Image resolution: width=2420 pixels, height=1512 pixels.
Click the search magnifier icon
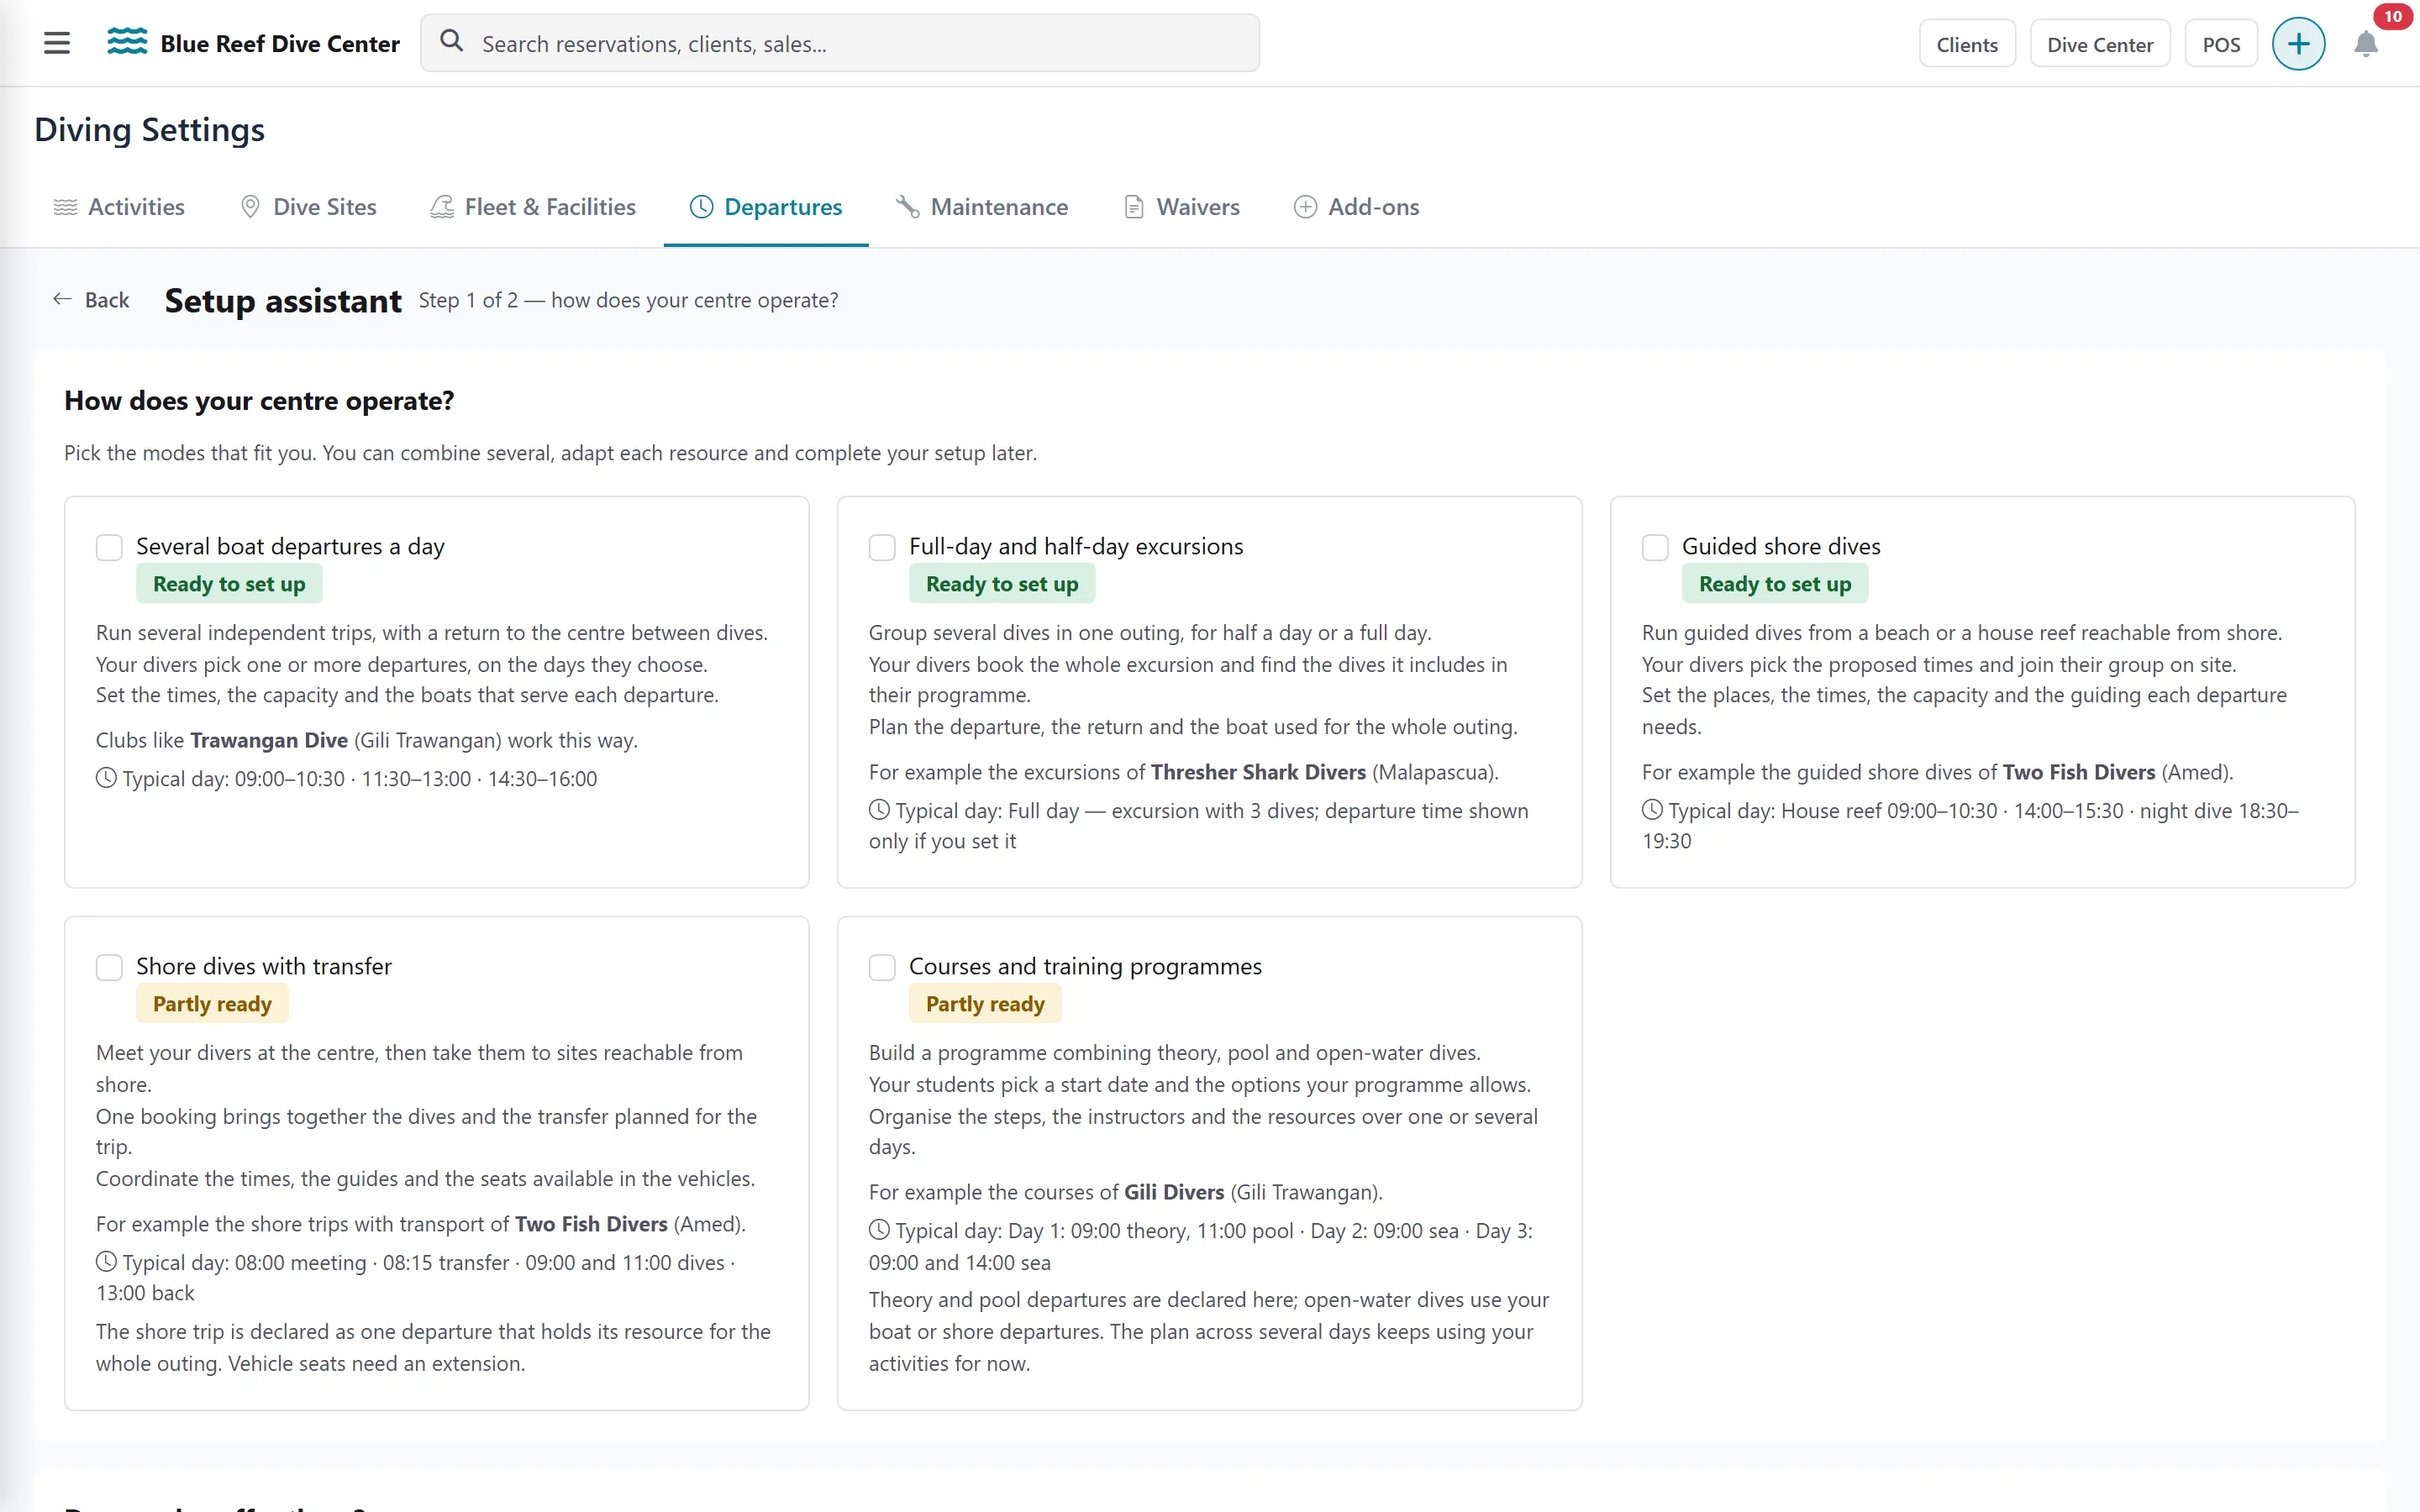(452, 42)
